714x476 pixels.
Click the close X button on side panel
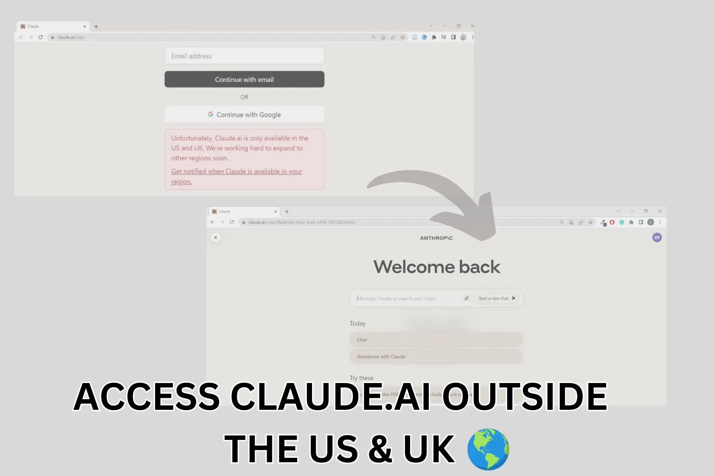(216, 238)
